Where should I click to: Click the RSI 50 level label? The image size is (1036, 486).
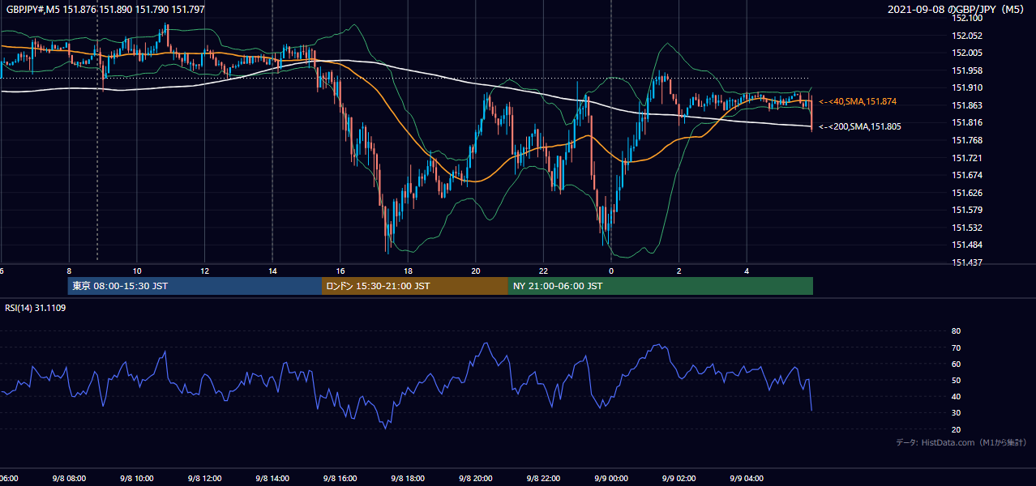click(x=956, y=380)
